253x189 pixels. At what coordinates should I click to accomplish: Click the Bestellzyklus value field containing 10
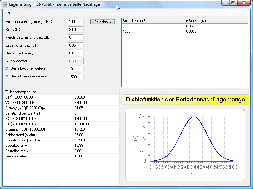coord(76,69)
